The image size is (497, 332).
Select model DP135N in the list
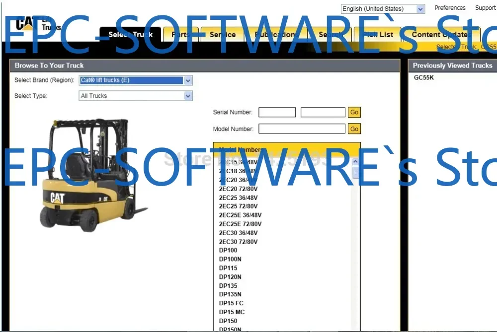(x=230, y=294)
